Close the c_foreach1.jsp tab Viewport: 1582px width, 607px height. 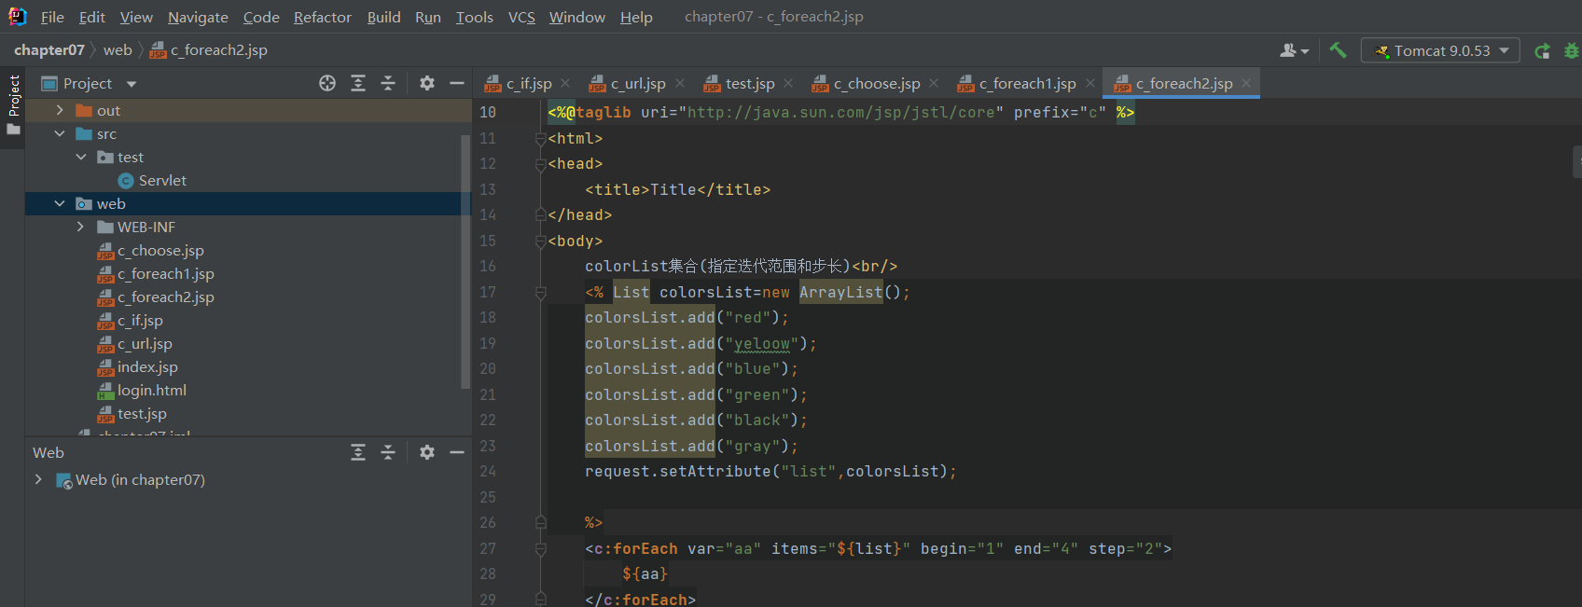[x=1090, y=83]
